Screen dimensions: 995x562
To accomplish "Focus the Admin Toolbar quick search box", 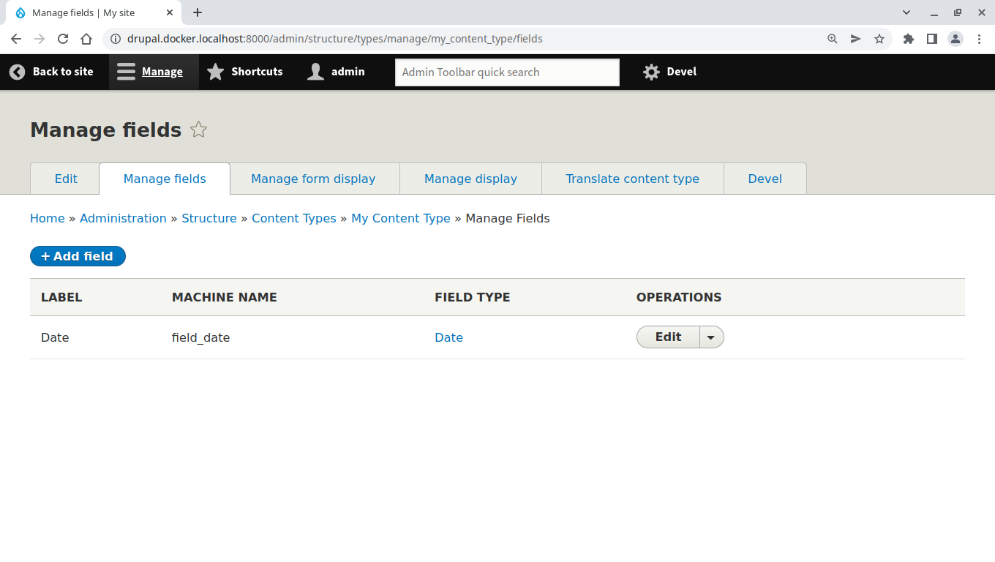I will point(507,72).
